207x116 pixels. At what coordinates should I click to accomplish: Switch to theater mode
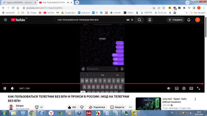191,88
